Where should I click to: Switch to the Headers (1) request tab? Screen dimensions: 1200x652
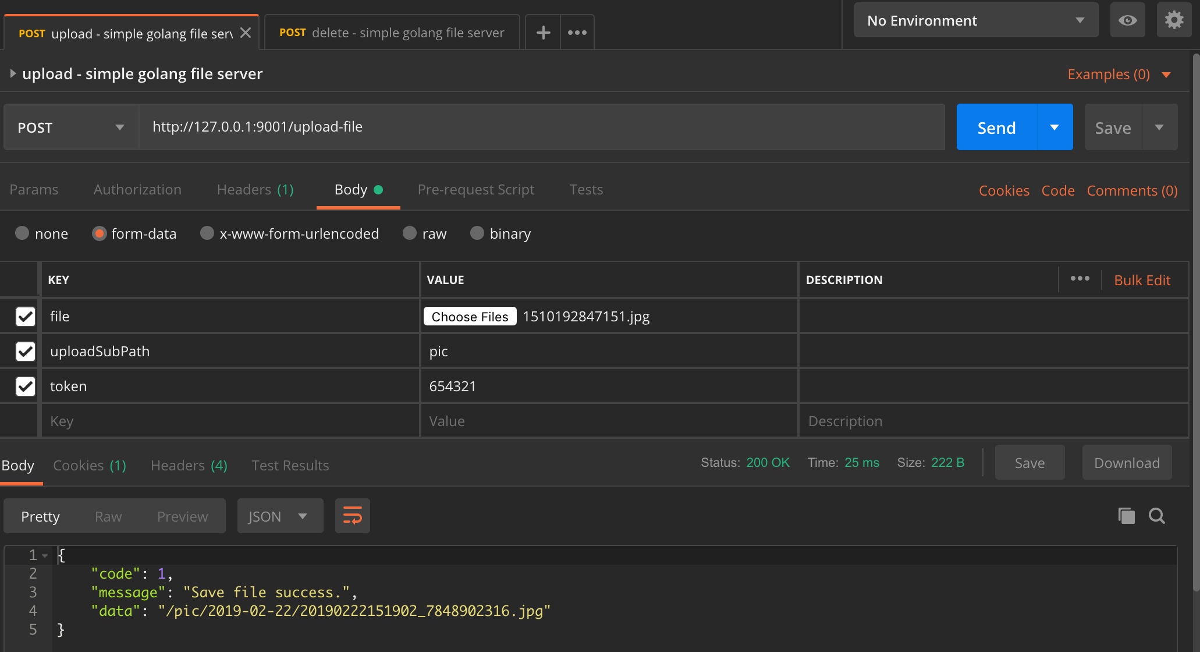pyautogui.click(x=255, y=190)
